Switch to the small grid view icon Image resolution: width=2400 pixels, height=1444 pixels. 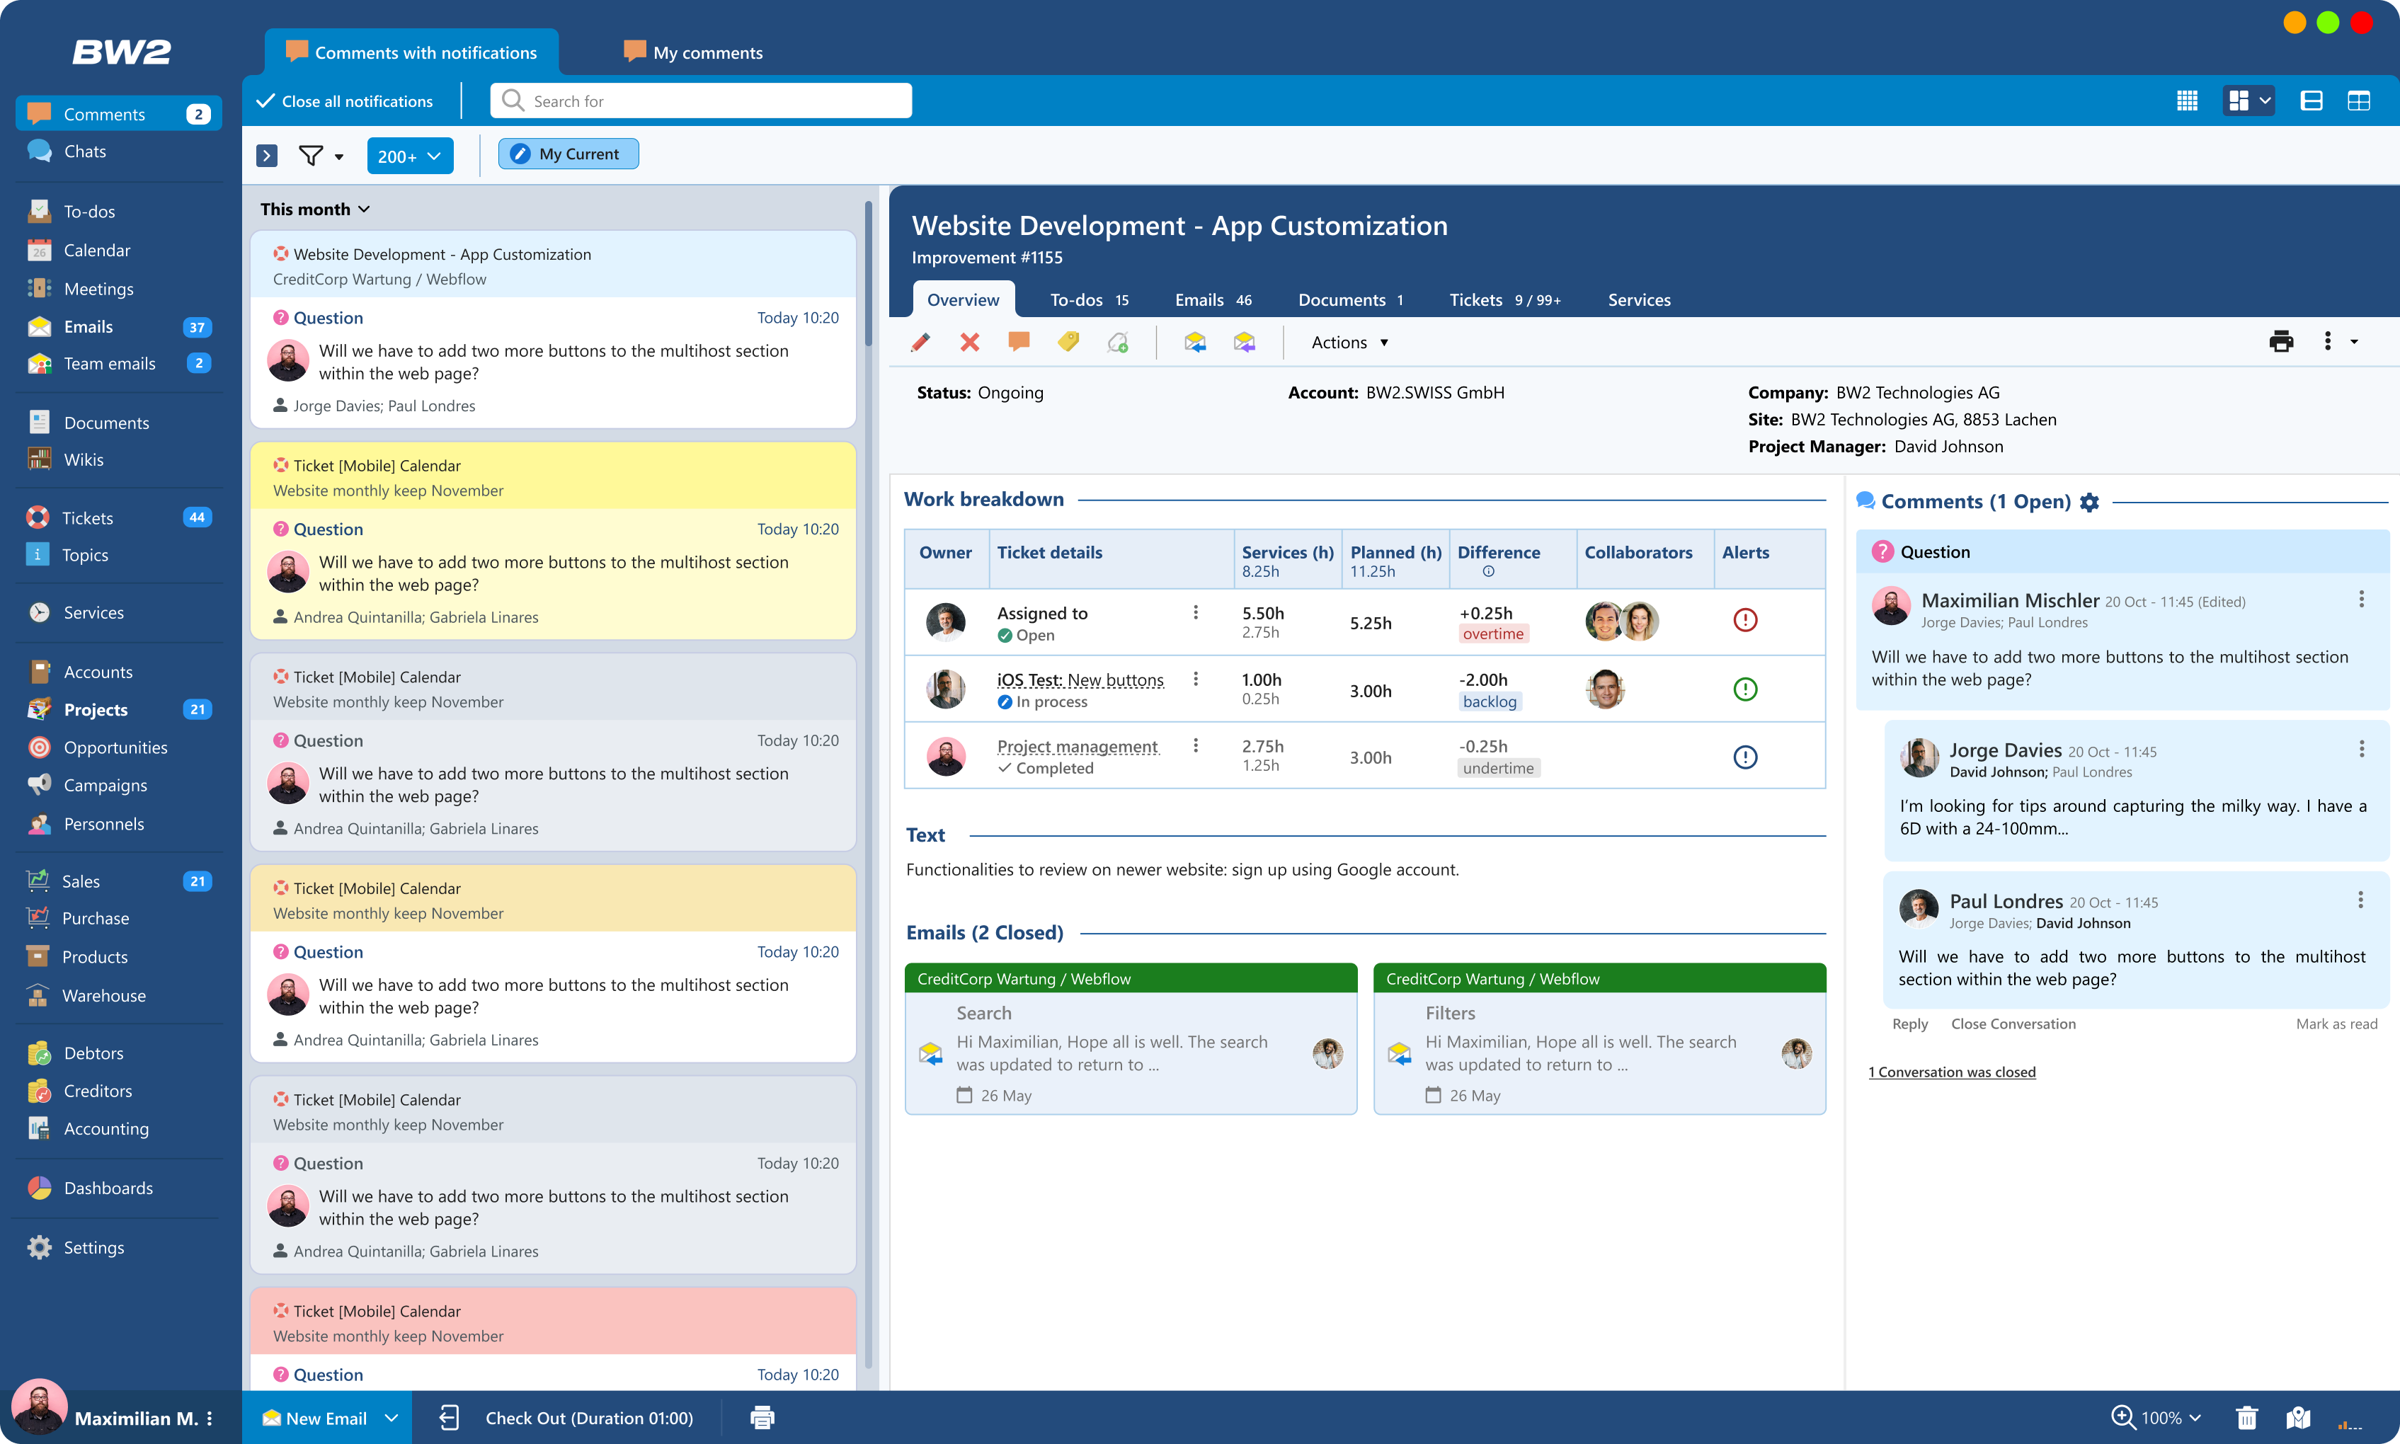pos(2187,101)
